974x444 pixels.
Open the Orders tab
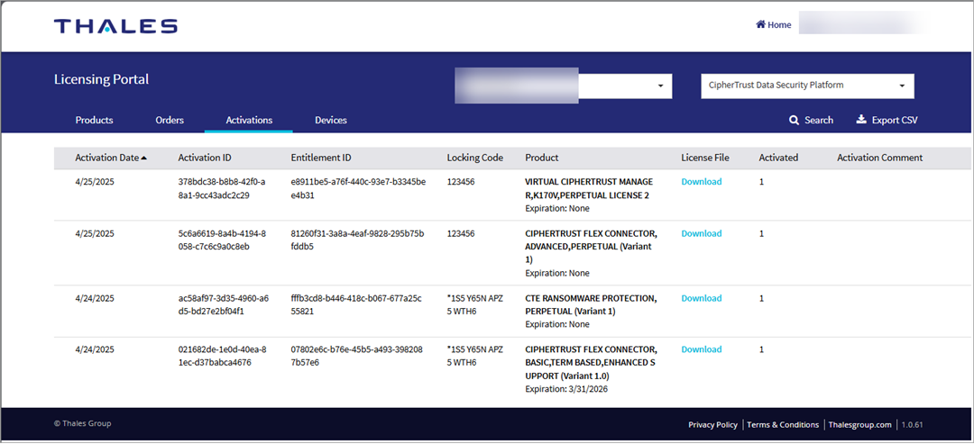(x=170, y=120)
